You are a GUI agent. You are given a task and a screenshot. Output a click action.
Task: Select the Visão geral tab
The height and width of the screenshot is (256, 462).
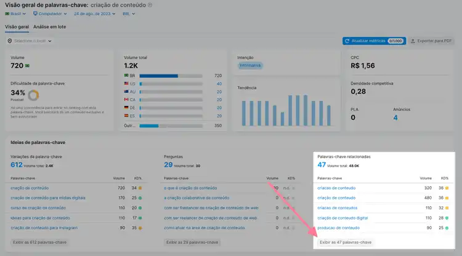coord(17,27)
